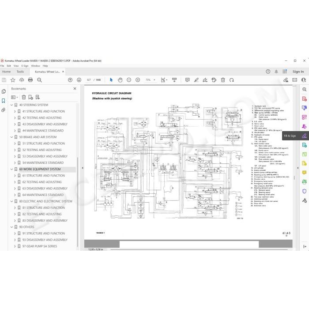Screen dimensions: 309x309
Task: Switch to the Tools tab
Action: click(x=20, y=72)
